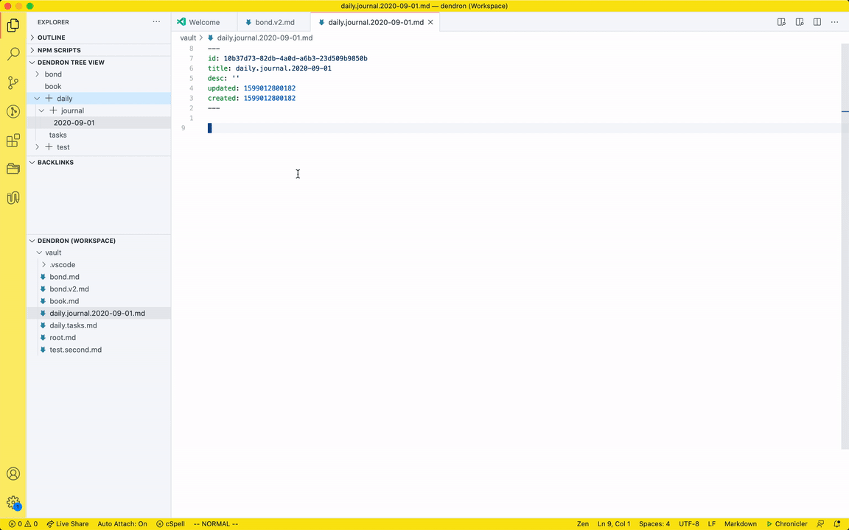
Task: Expand the OUTLINE section
Action: 51,38
